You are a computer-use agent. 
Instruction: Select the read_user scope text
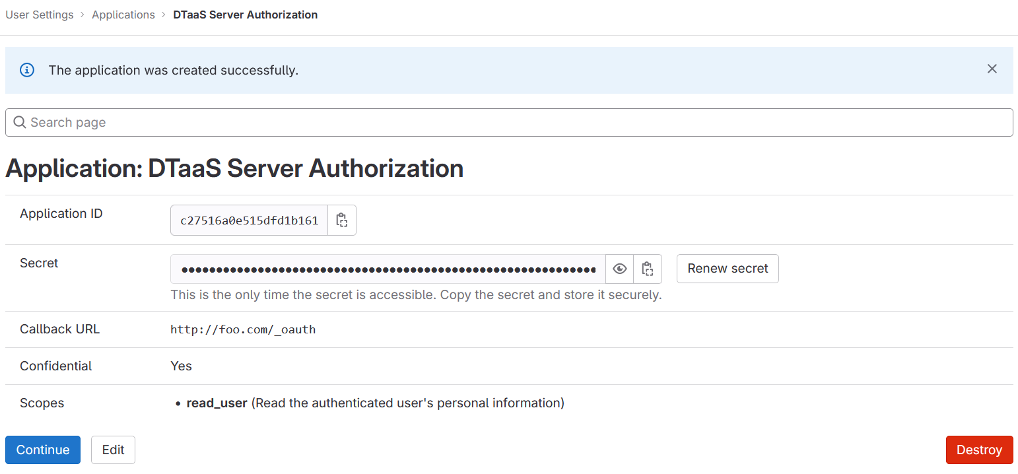point(217,403)
